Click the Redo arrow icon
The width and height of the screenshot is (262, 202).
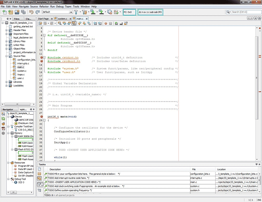coord(37,12)
